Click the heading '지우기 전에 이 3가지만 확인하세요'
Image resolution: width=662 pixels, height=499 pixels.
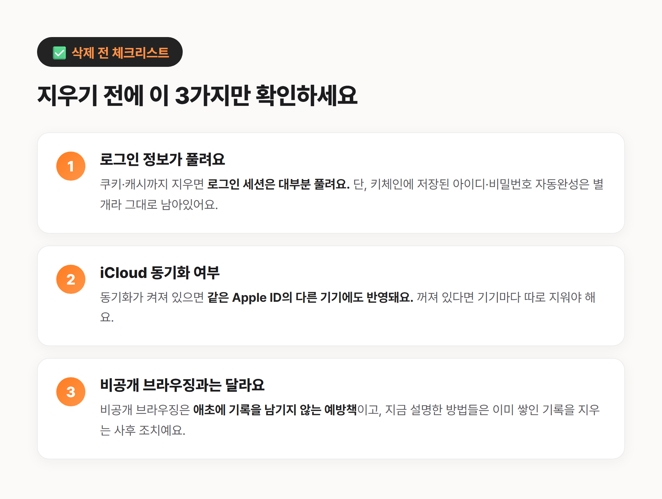pos(198,95)
